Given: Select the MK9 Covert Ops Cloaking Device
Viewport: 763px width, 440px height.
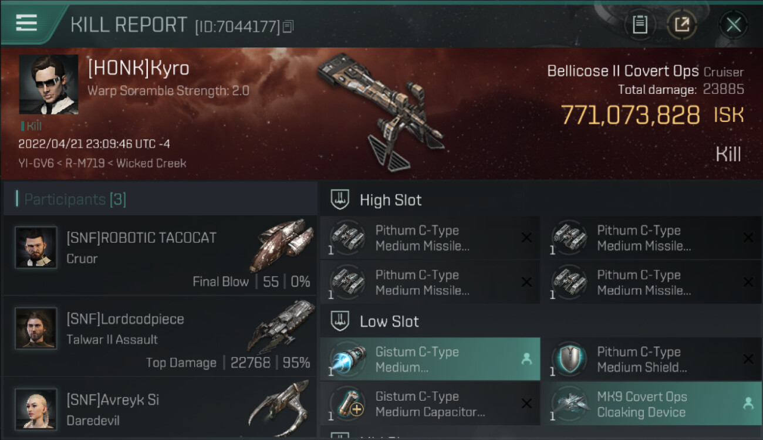Looking at the screenshot, I should (x=650, y=404).
